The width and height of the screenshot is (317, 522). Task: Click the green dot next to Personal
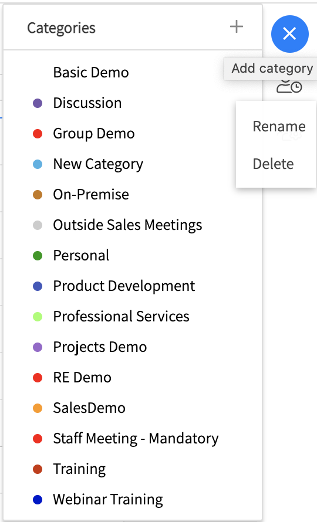pyautogui.click(x=38, y=256)
